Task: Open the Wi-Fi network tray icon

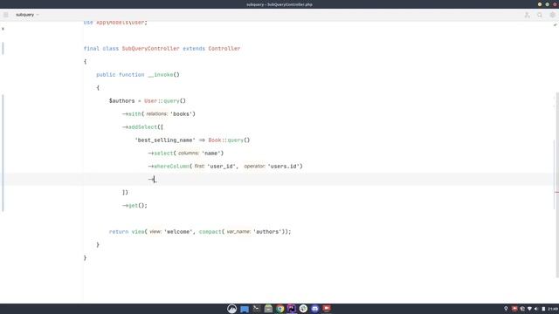Action: 530,309
